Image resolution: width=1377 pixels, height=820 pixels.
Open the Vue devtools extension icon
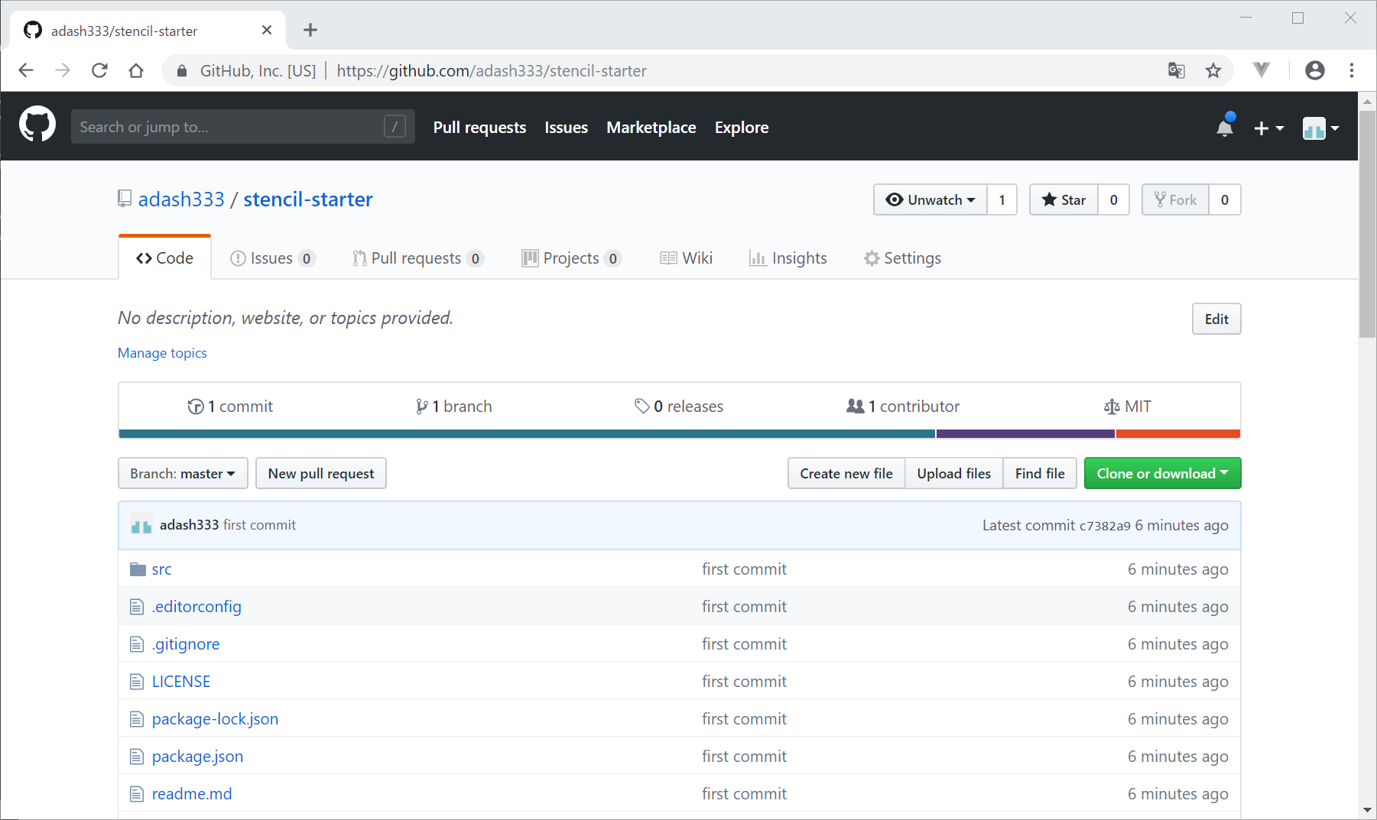[x=1262, y=70]
